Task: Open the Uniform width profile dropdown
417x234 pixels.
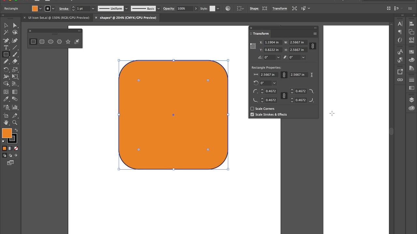Action: tap(126, 8)
